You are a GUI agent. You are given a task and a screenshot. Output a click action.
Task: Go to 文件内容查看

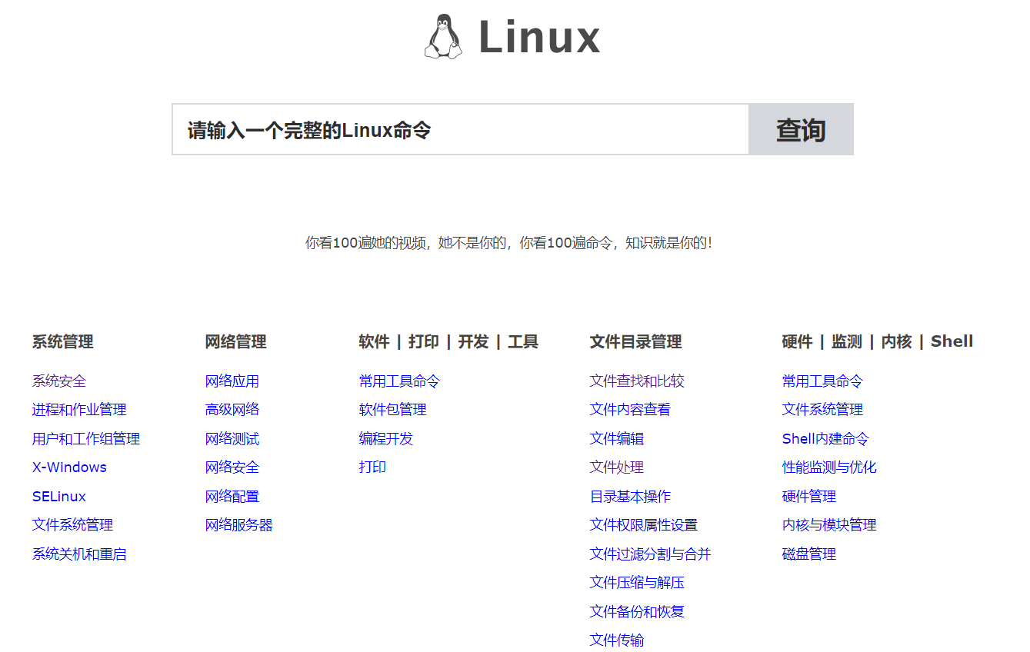click(x=630, y=410)
